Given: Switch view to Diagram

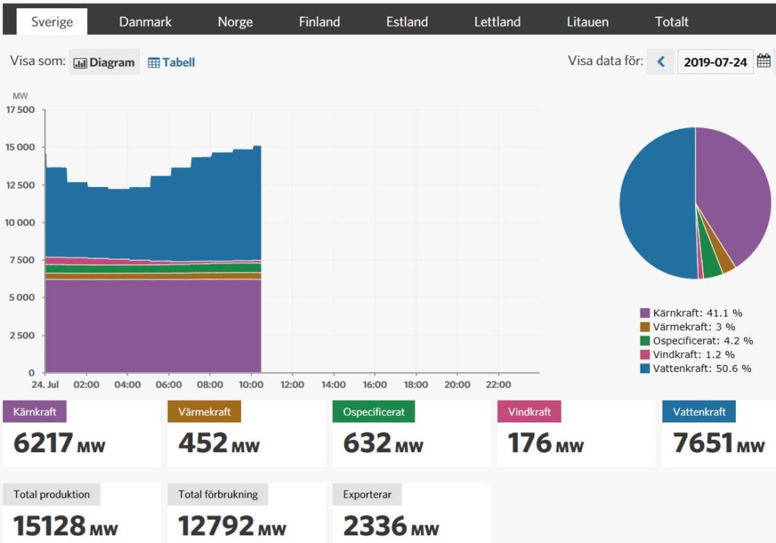Looking at the screenshot, I should tap(105, 63).
